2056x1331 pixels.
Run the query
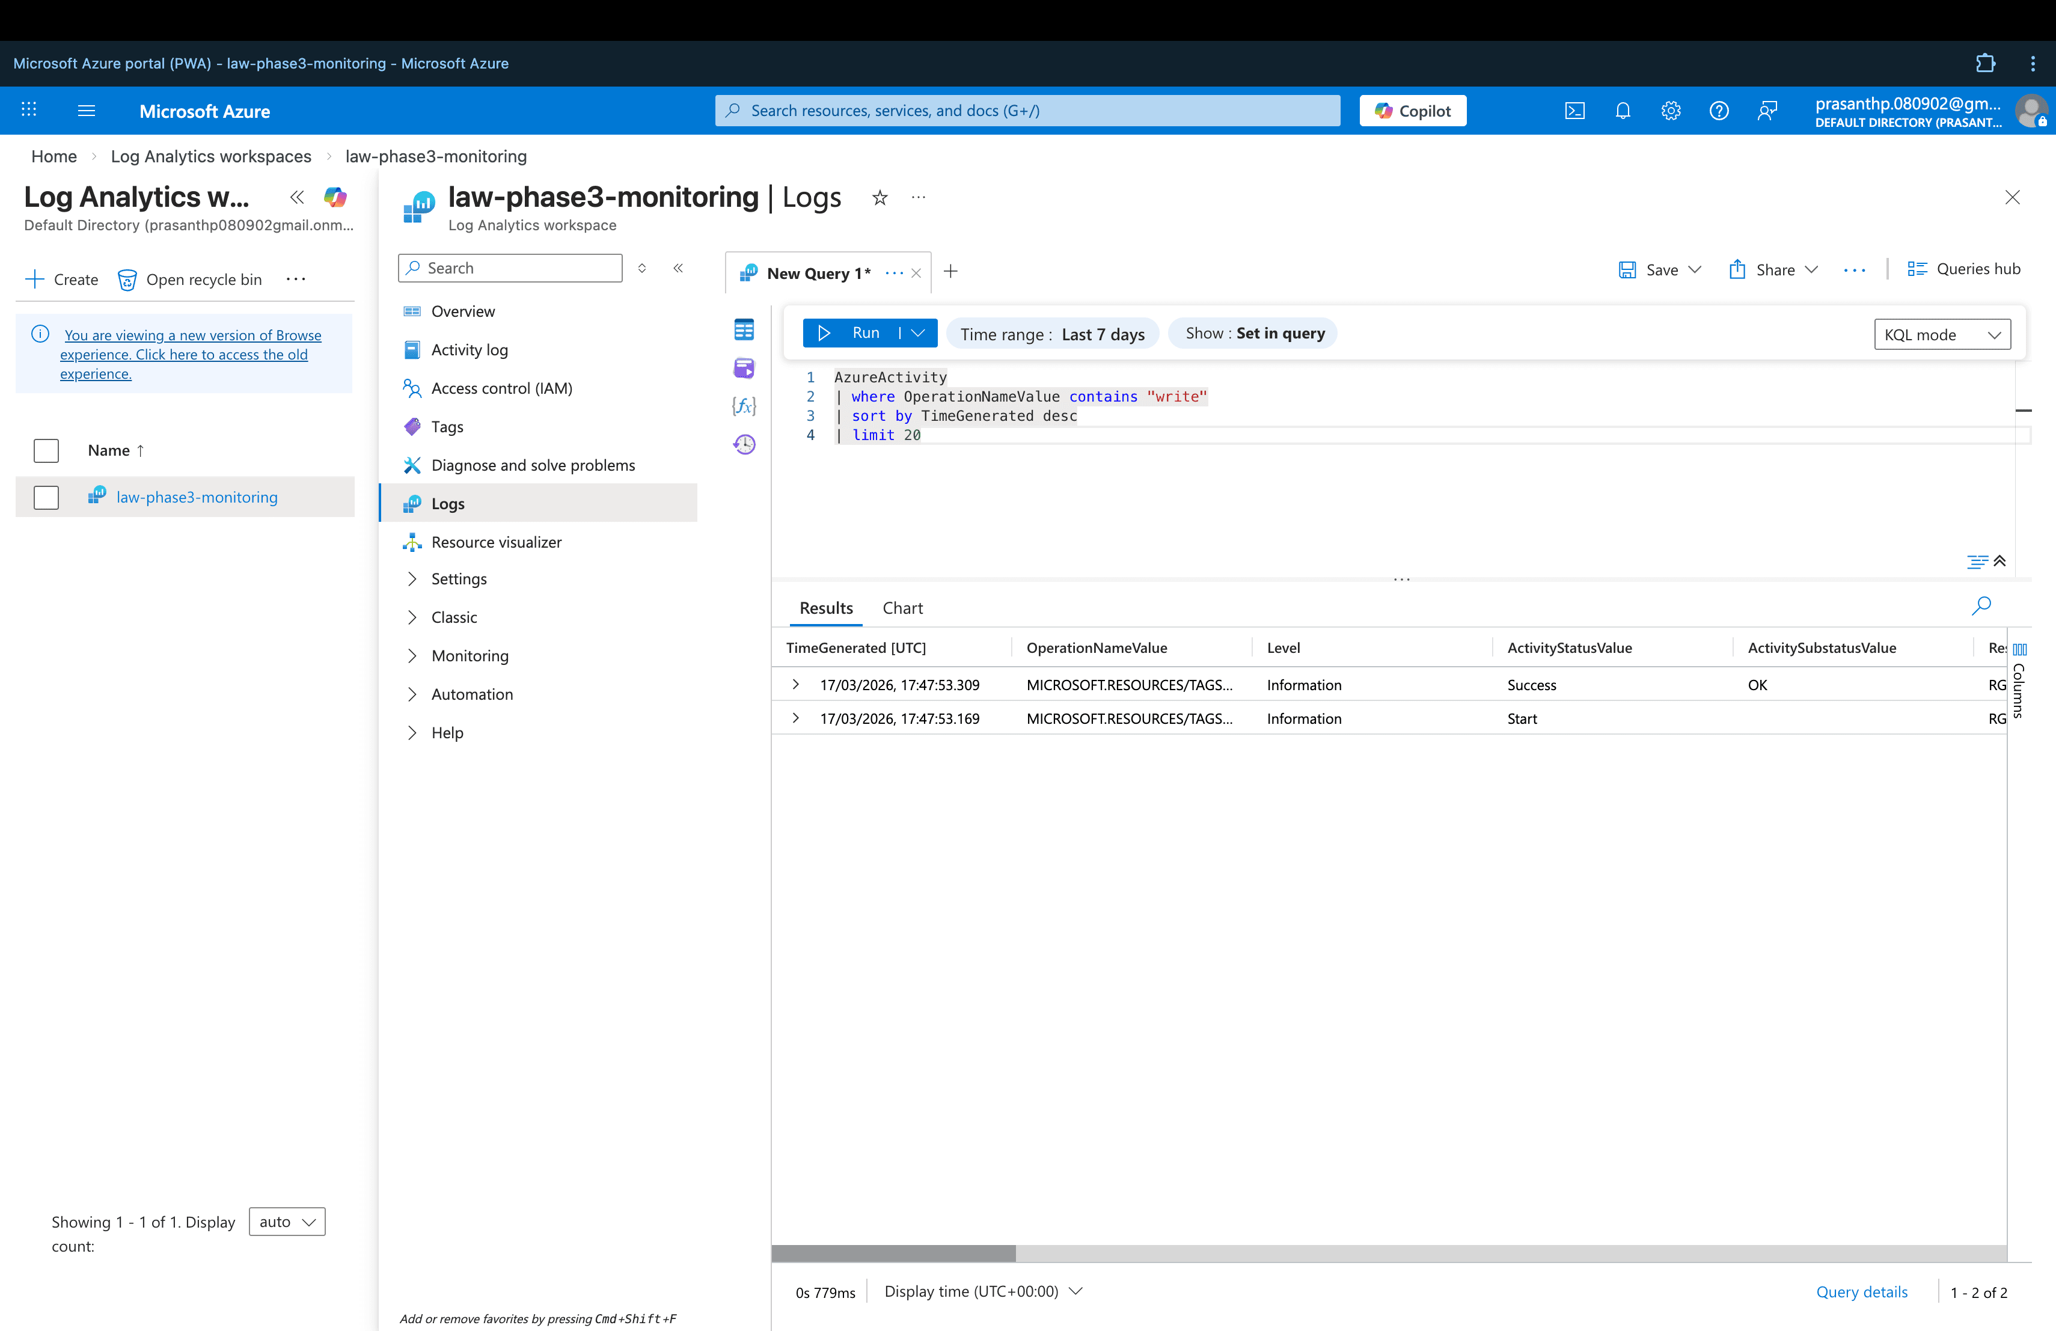850,334
